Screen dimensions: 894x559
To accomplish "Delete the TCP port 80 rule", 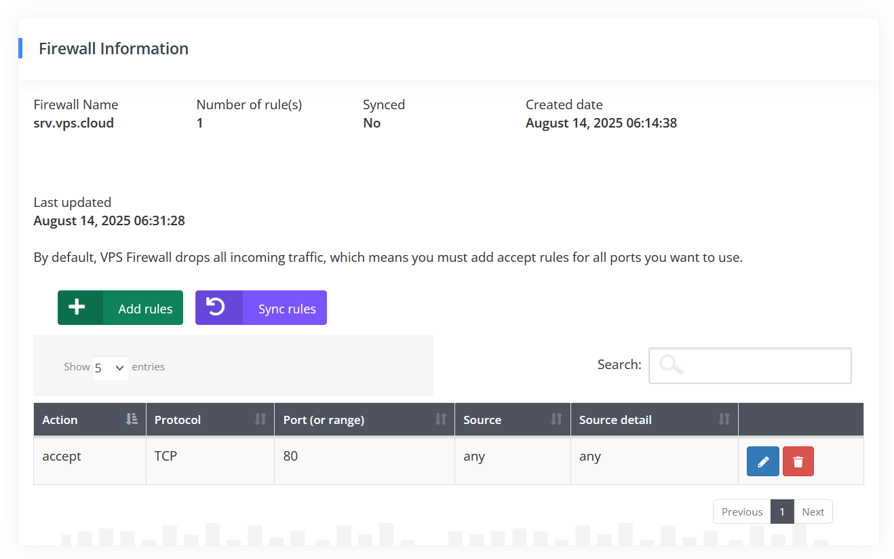I will point(798,461).
